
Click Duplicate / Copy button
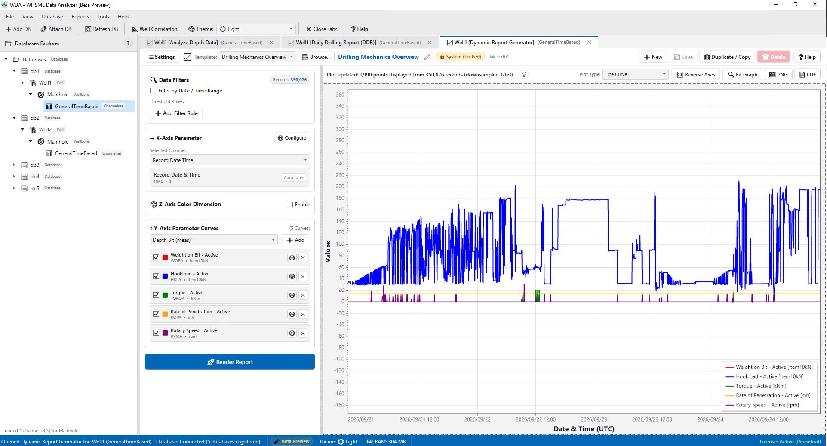click(727, 57)
